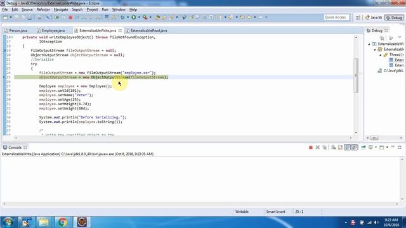Screen dimensions: 406x228
Task: Switch to the Java EE perspective
Action: click(x=374, y=18)
